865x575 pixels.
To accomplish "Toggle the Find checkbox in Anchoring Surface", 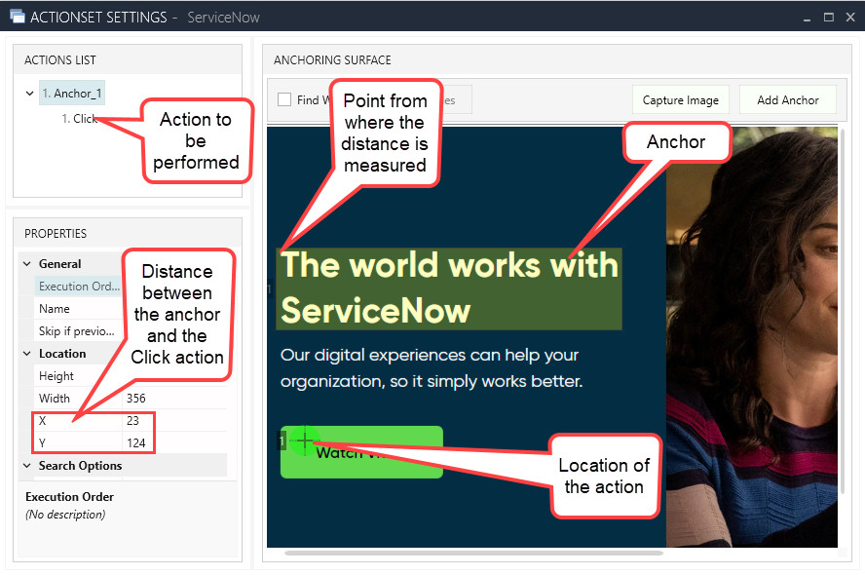I will pyautogui.click(x=284, y=99).
